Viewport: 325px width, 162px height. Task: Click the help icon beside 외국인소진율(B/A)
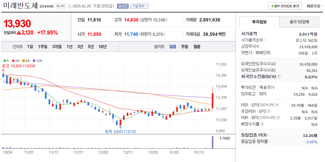[279, 77]
